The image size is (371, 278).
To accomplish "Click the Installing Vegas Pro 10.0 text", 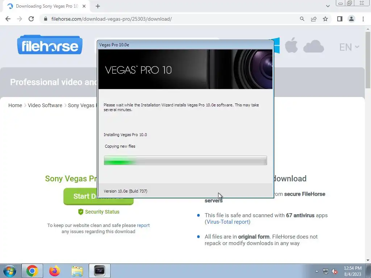I will coord(125,135).
